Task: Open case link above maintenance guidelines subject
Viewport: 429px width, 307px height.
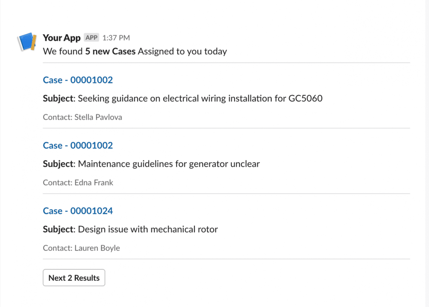Action: 78,145
